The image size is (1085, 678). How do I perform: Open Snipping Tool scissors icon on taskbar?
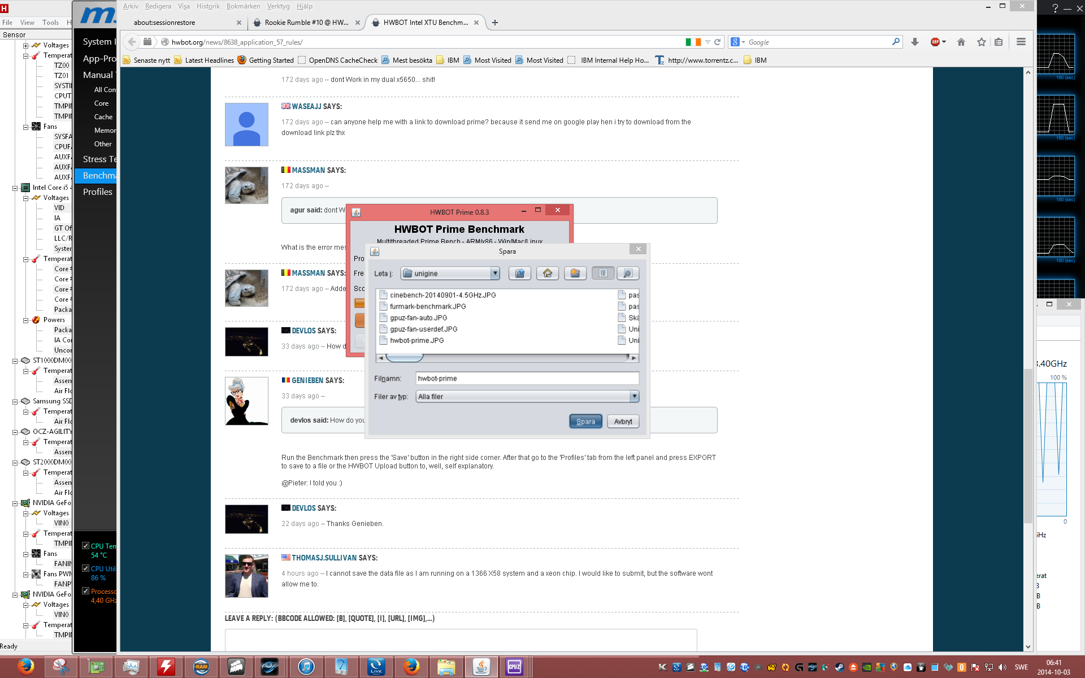[60, 667]
